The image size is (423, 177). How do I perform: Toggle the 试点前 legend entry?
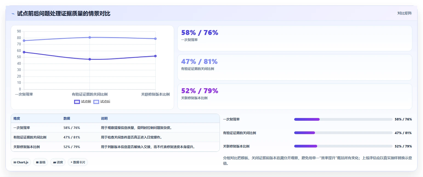click(x=83, y=102)
